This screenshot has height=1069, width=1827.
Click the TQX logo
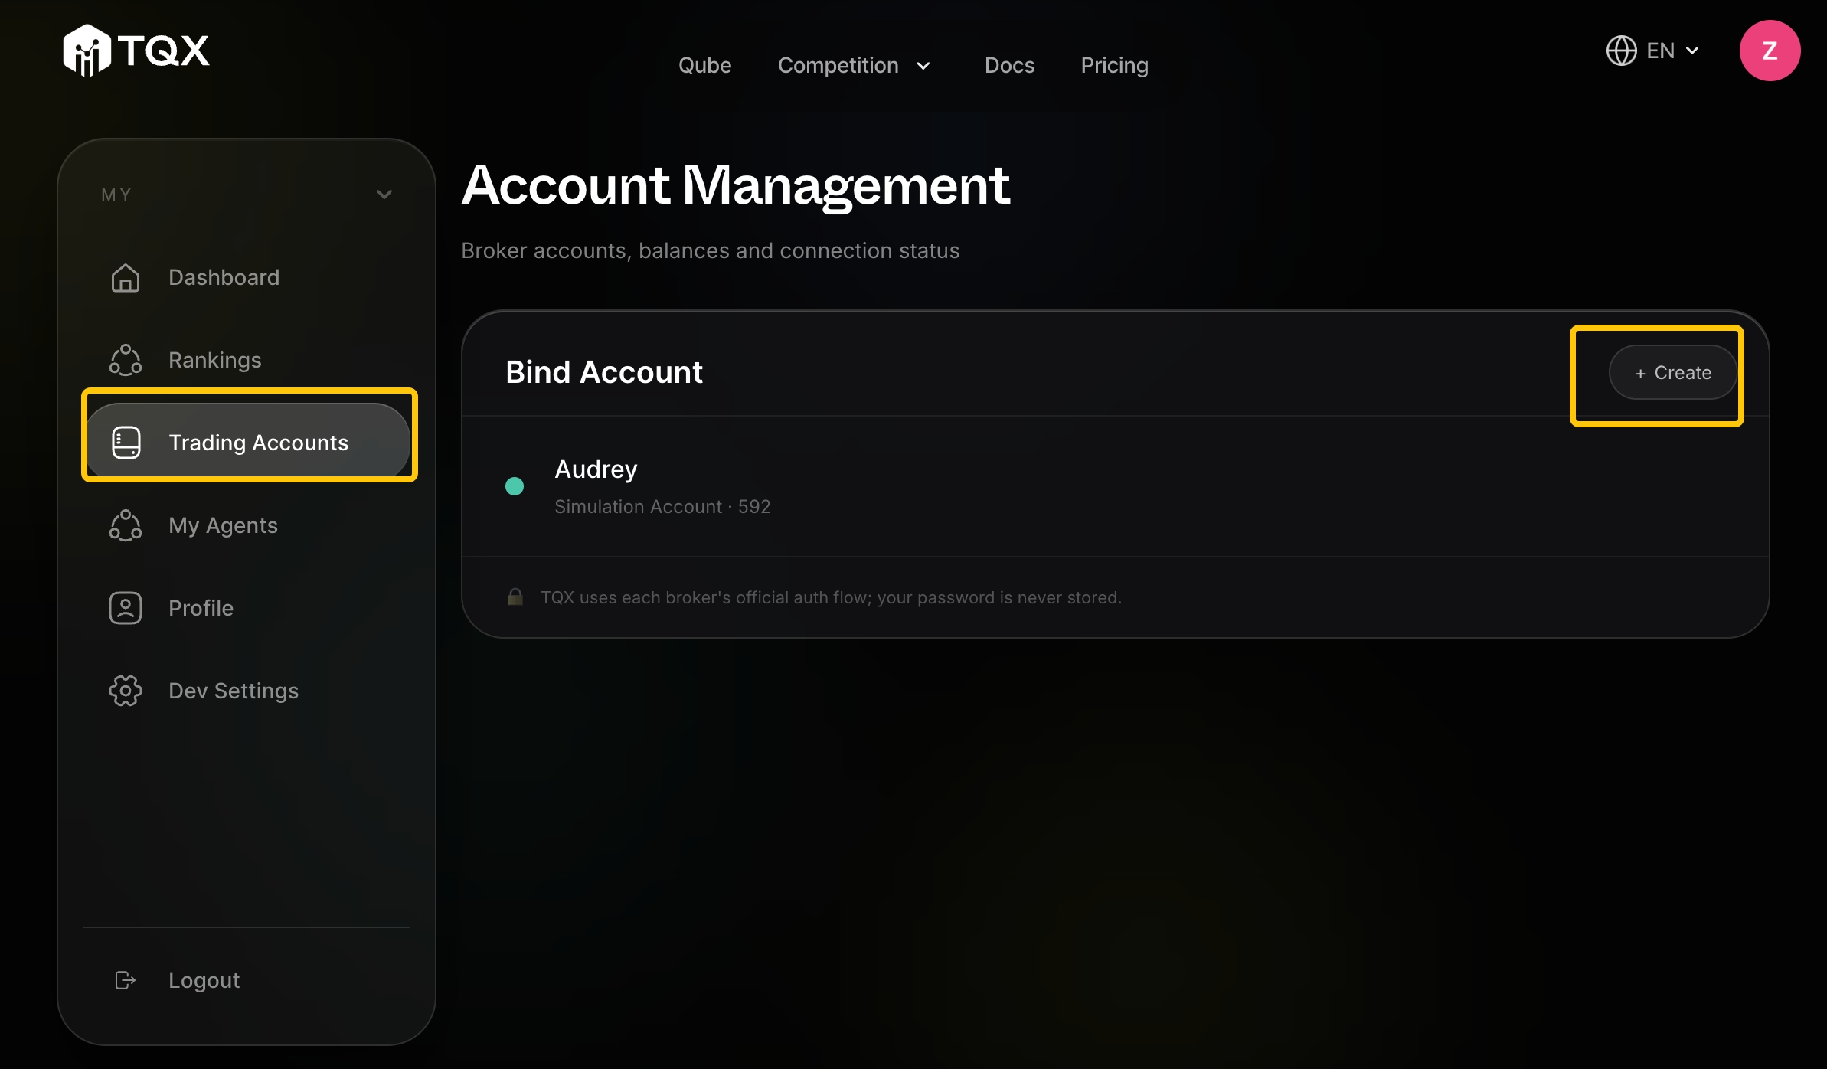[x=136, y=51]
